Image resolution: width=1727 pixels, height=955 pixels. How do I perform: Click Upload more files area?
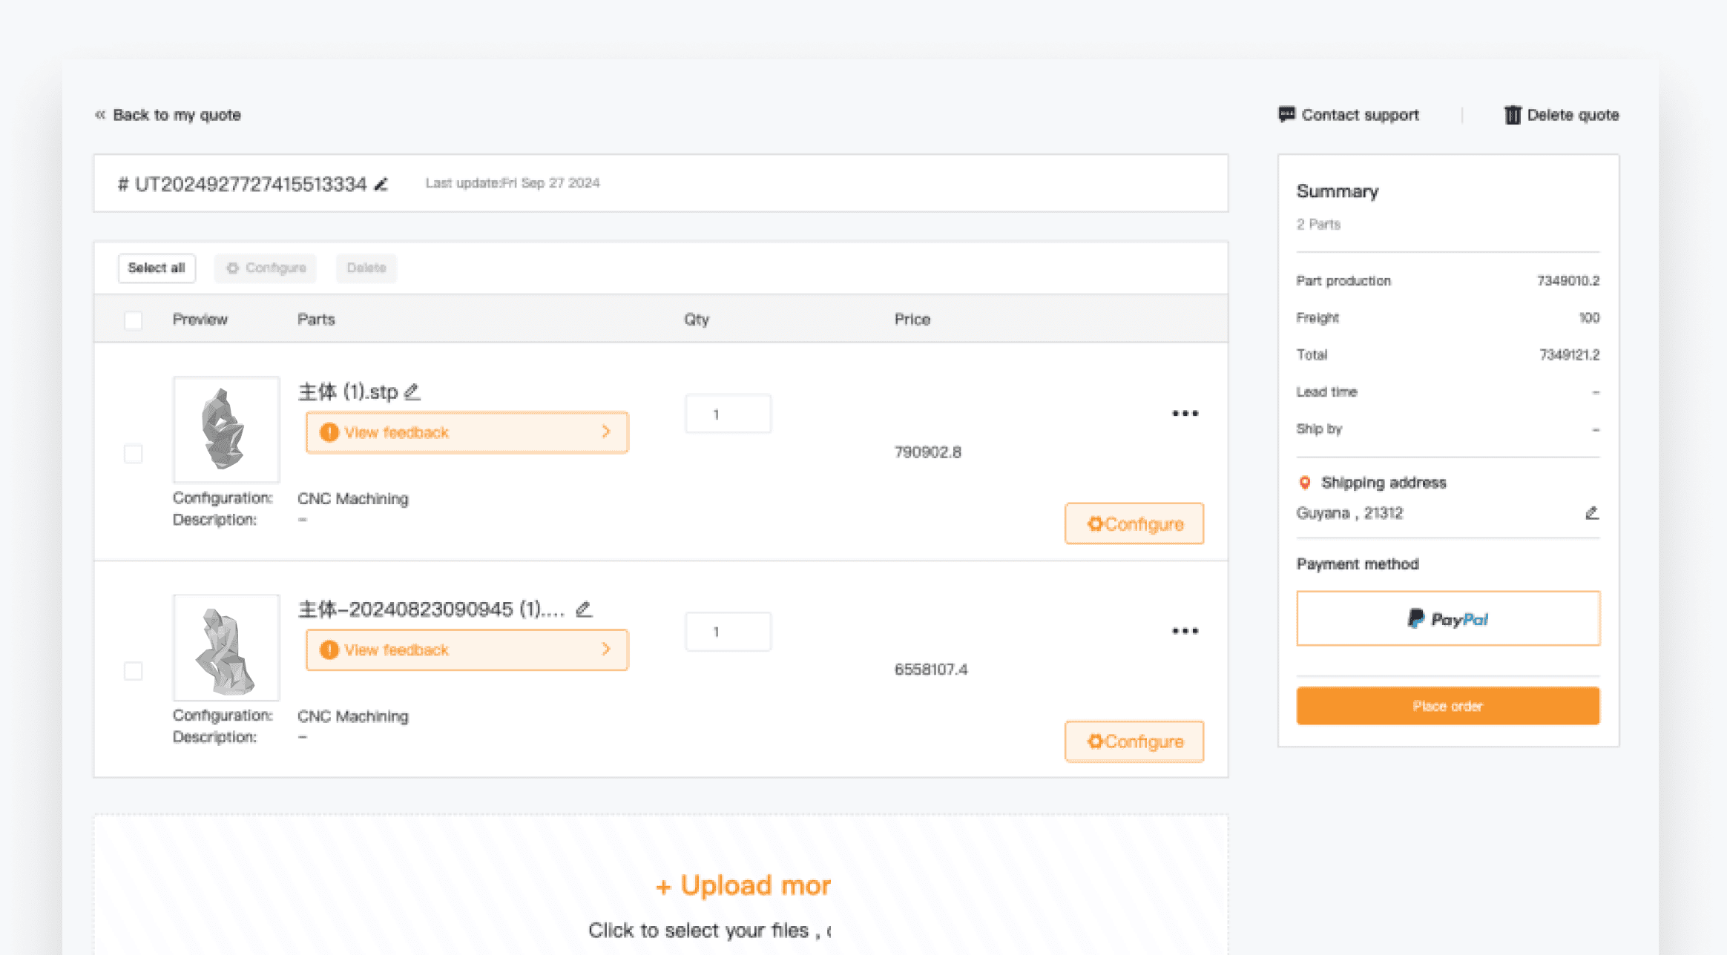(661, 884)
